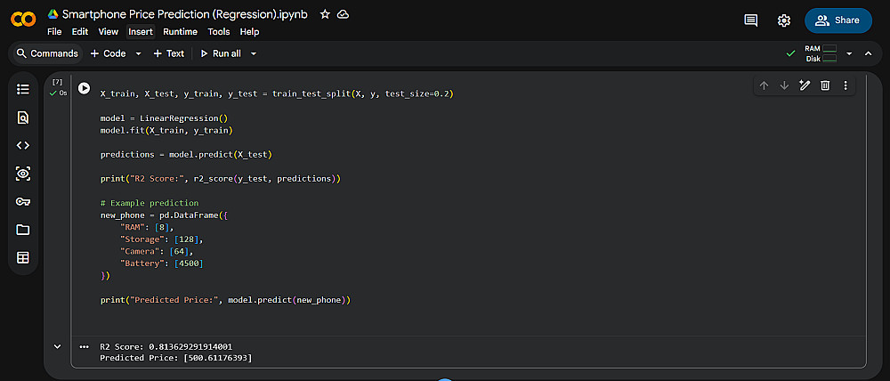Add a Text cell button

click(169, 53)
